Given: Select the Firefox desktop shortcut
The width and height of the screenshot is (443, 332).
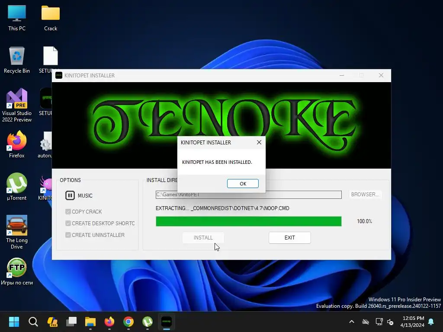Looking at the screenshot, I should click(17, 144).
